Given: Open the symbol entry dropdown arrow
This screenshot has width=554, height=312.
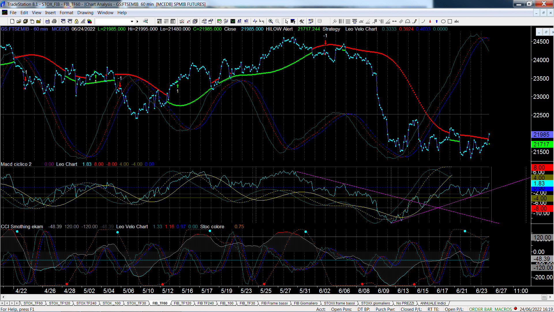Looking at the screenshot, I should (x=132, y=21).
